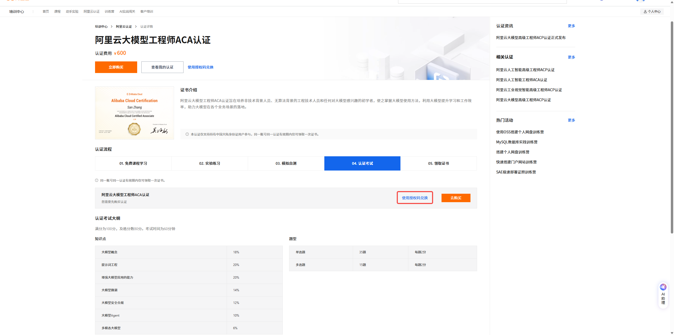The image size is (674, 335).
Task: Open 使用OSS搭建个人网盘训练营 activity
Action: tap(520, 132)
